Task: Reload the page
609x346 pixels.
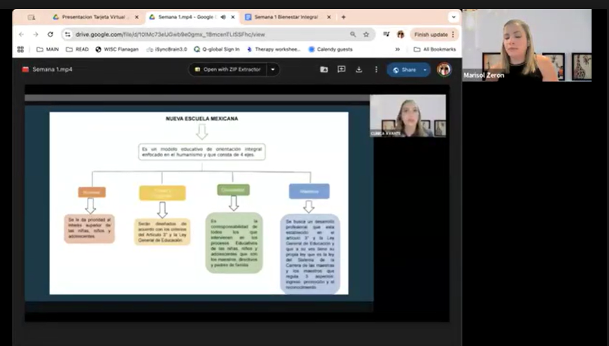Action: 50,34
